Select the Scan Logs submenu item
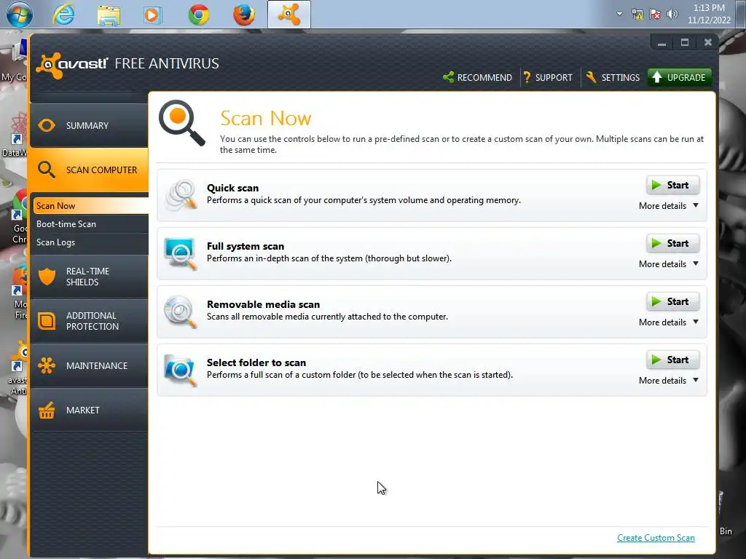This screenshot has height=559, width=746. click(90, 242)
